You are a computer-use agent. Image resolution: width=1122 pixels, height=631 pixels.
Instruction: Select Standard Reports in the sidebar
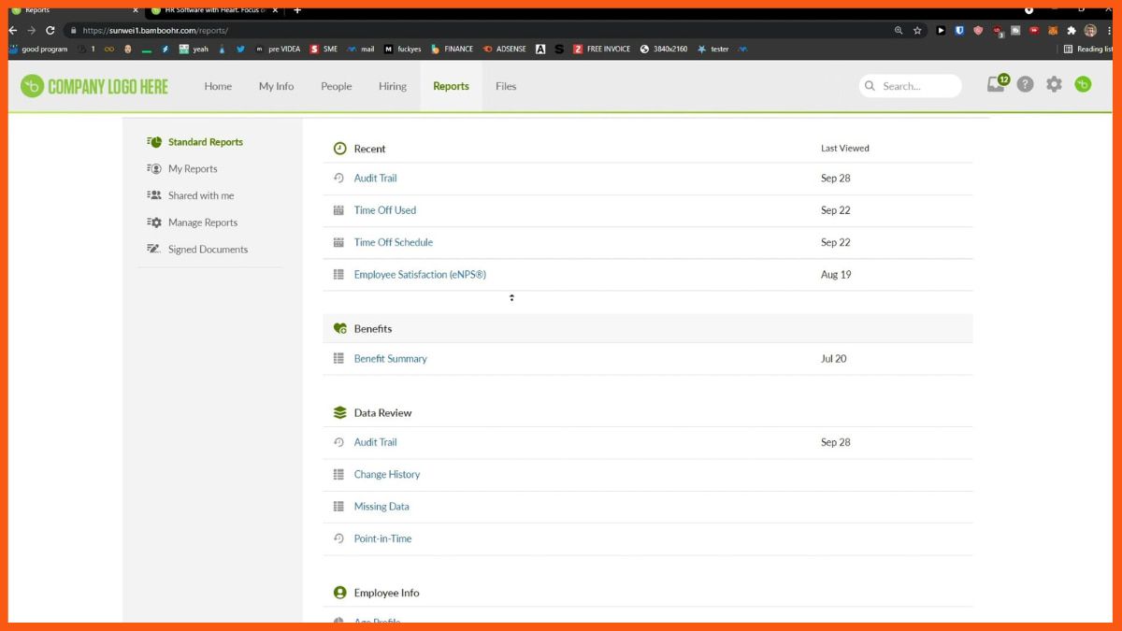[206, 142]
